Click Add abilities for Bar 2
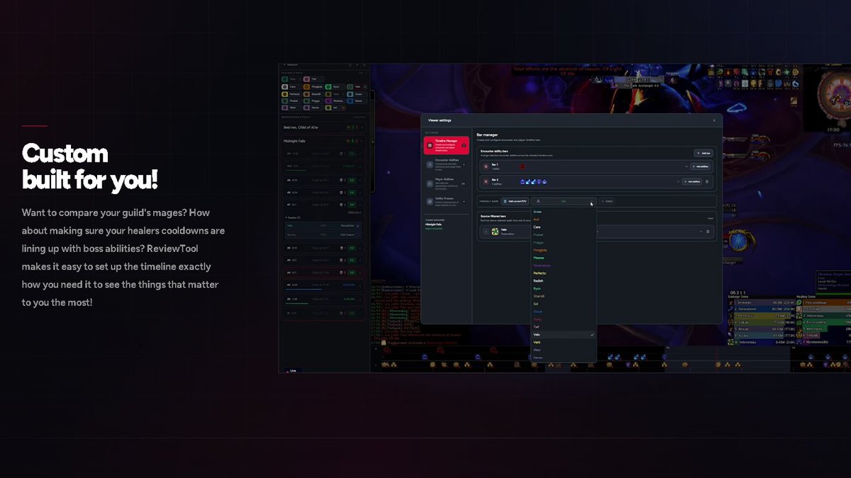The width and height of the screenshot is (851, 478). [x=691, y=182]
